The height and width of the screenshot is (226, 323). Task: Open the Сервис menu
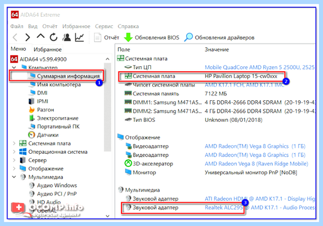[104, 26]
